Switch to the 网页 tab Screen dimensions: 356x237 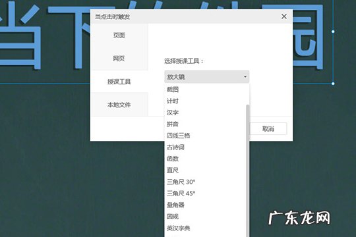click(x=119, y=59)
